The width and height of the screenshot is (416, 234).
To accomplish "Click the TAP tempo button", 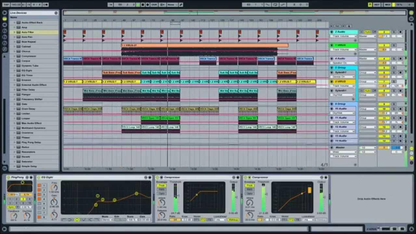I will click(x=6, y=5).
